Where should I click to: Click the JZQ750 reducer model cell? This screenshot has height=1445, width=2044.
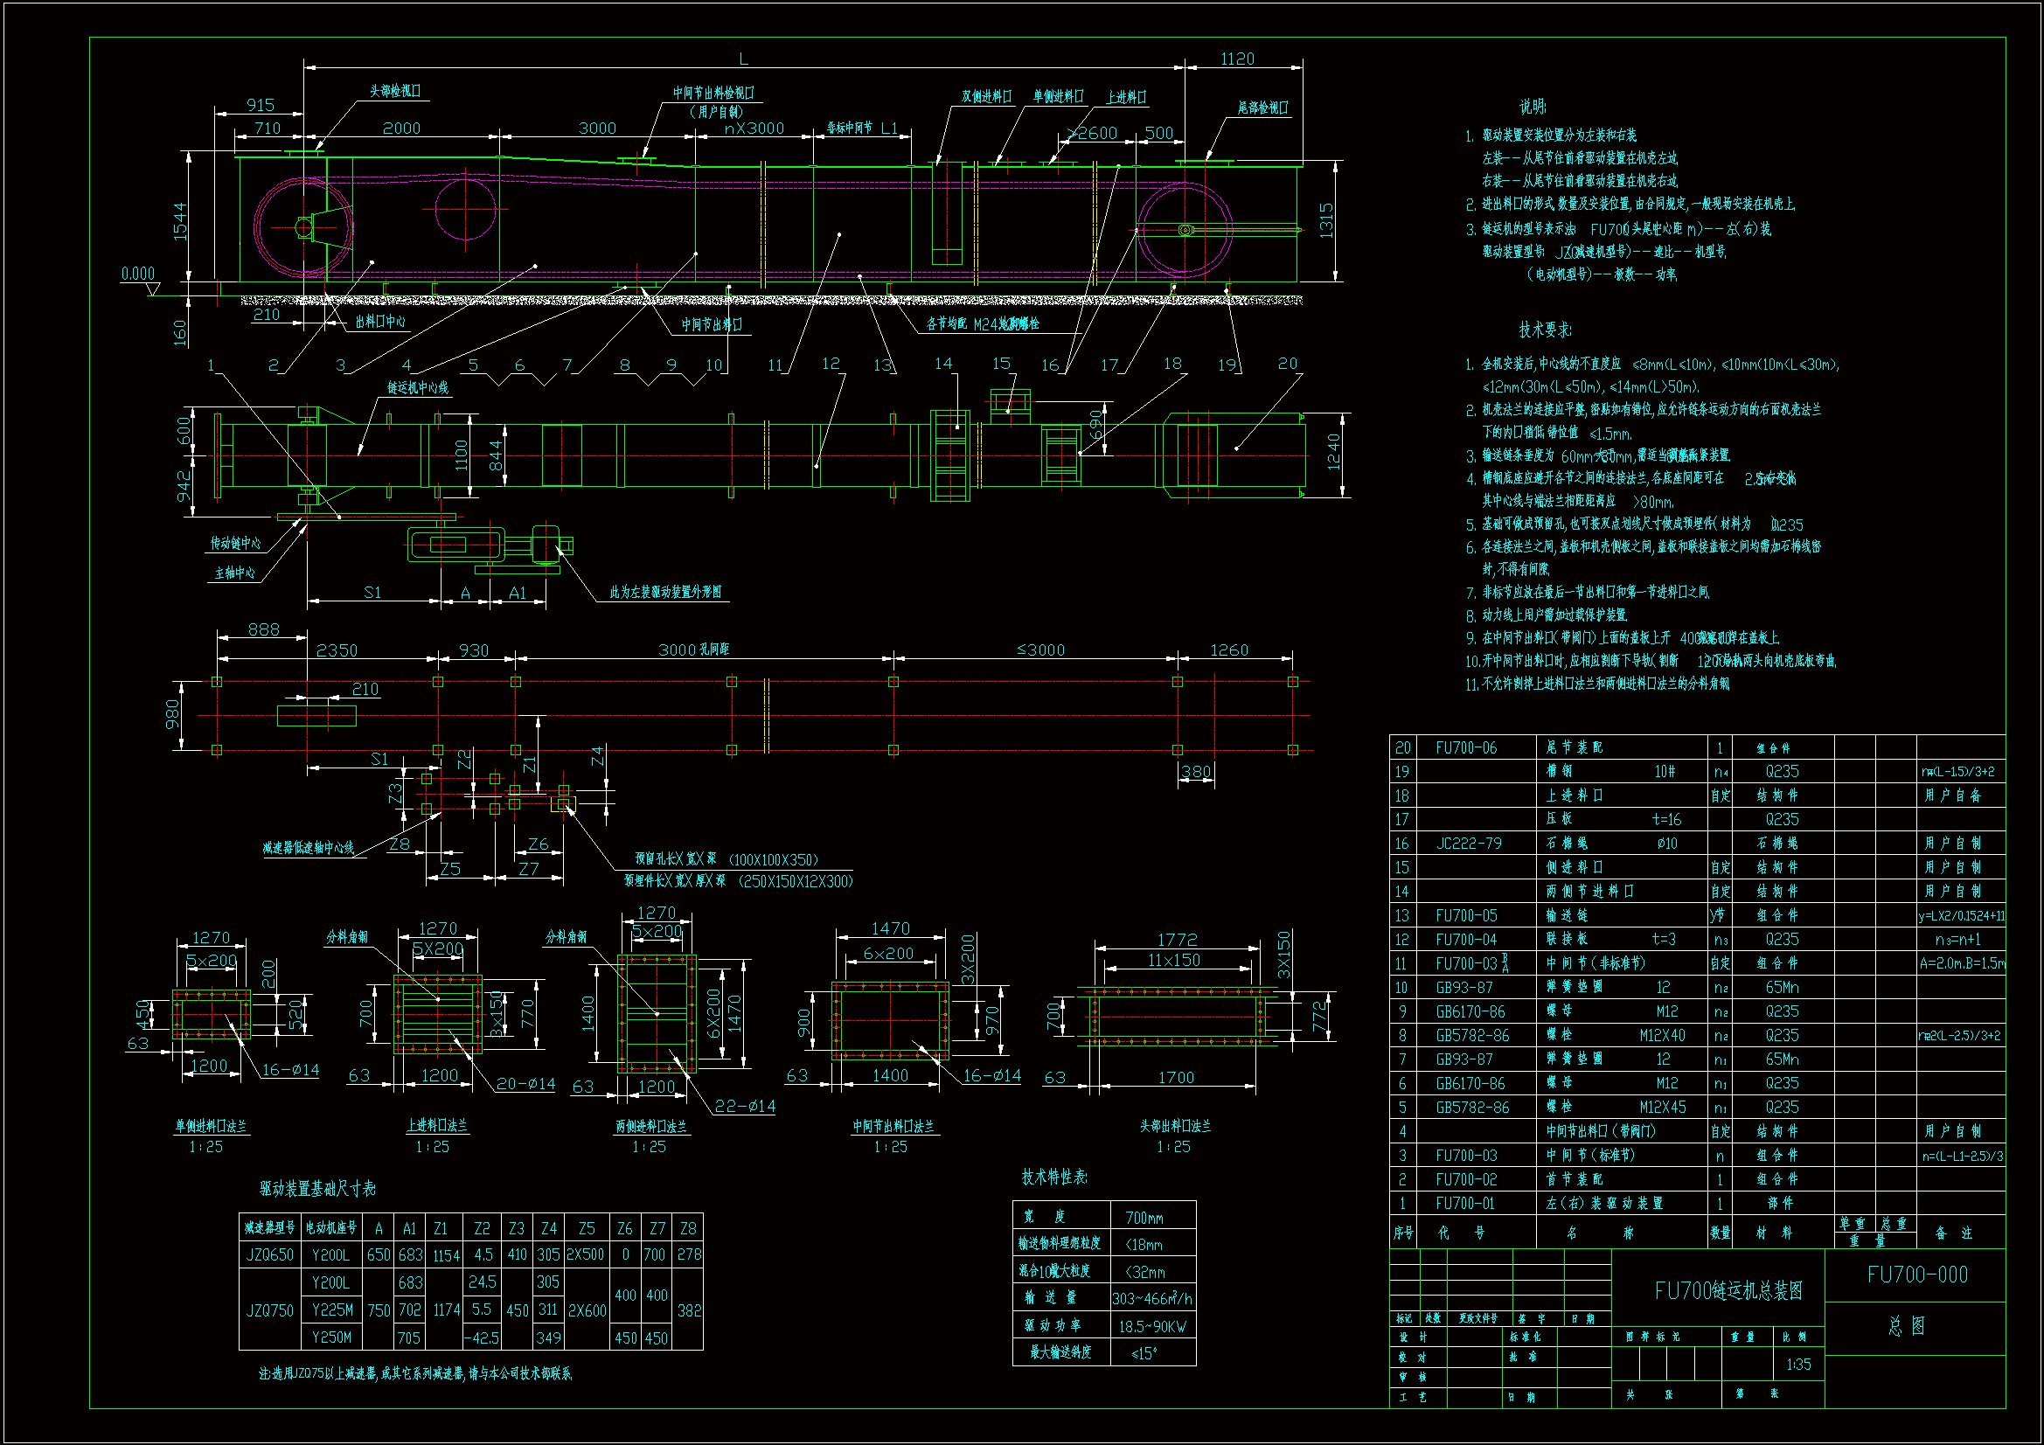270,1310
